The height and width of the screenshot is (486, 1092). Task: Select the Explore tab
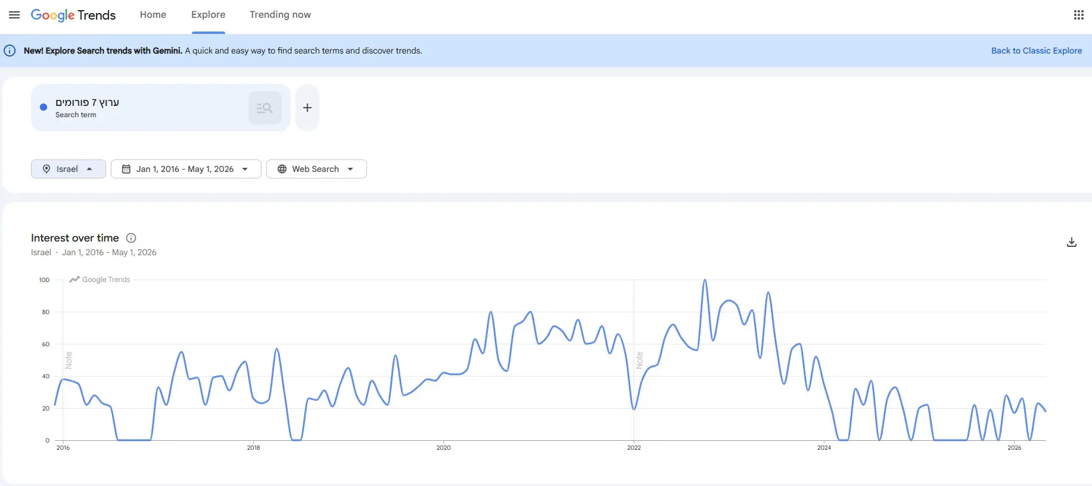coord(208,15)
